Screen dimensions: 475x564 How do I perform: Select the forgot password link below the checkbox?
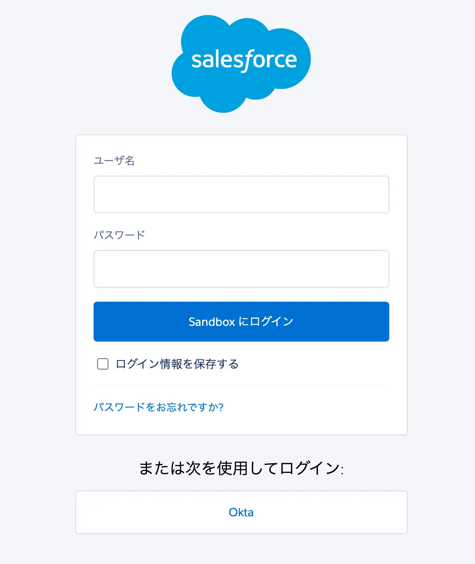(159, 407)
